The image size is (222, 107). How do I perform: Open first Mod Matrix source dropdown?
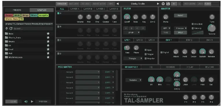point(87,72)
